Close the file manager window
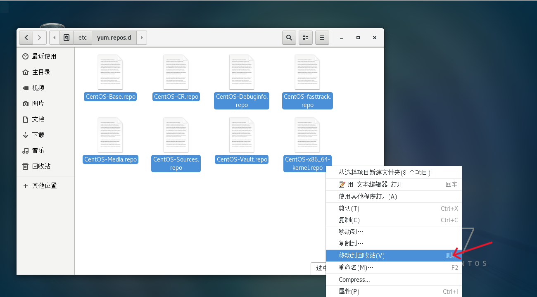Image resolution: width=537 pixels, height=297 pixels. tap(375, 38)
